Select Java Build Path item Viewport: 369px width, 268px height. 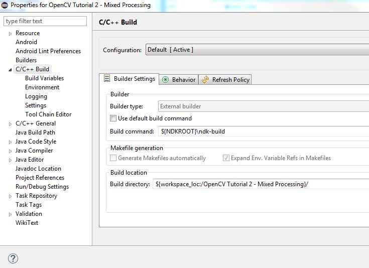click(x=35, y=132)
